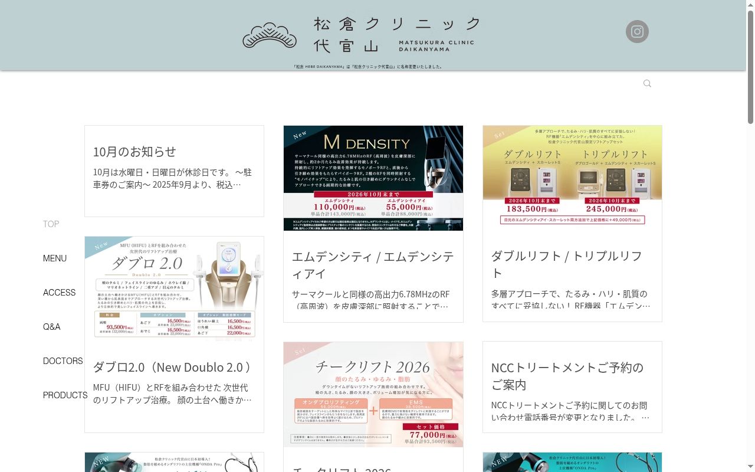Go to TOP in the side navigation

click(51, 224)
